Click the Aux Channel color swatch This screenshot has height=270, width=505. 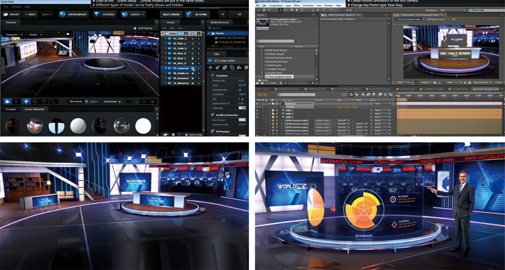click(x=242, y=120)
